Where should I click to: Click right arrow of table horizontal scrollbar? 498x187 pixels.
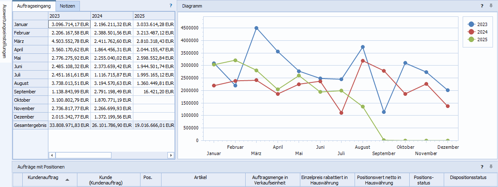pos(171,155)
